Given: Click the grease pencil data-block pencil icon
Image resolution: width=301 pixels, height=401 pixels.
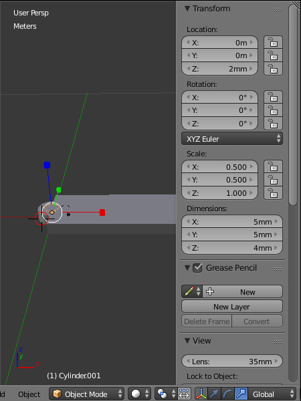Looking at the screenshot, I should click(x=192, y=291).
